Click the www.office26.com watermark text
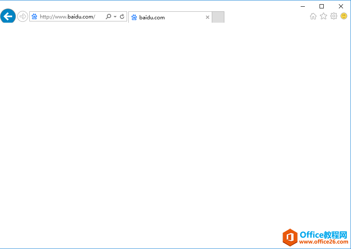 [x=324, y=242]
